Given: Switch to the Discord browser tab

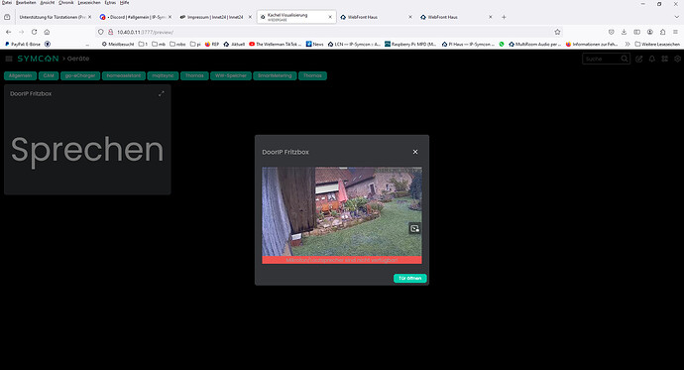Looking at the screenshot, I should 135,17.
